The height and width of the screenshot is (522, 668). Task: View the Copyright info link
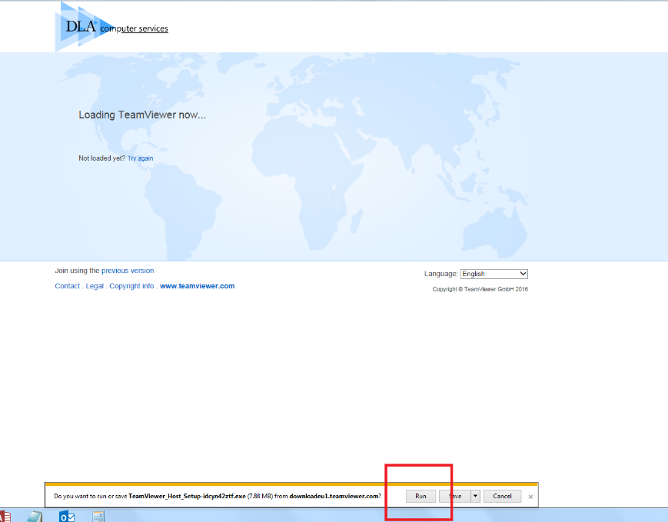131,286
